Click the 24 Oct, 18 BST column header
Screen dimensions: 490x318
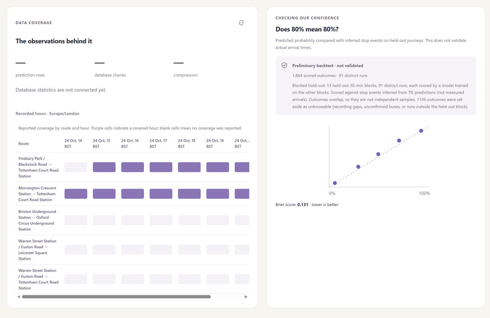tap(187, 143)
